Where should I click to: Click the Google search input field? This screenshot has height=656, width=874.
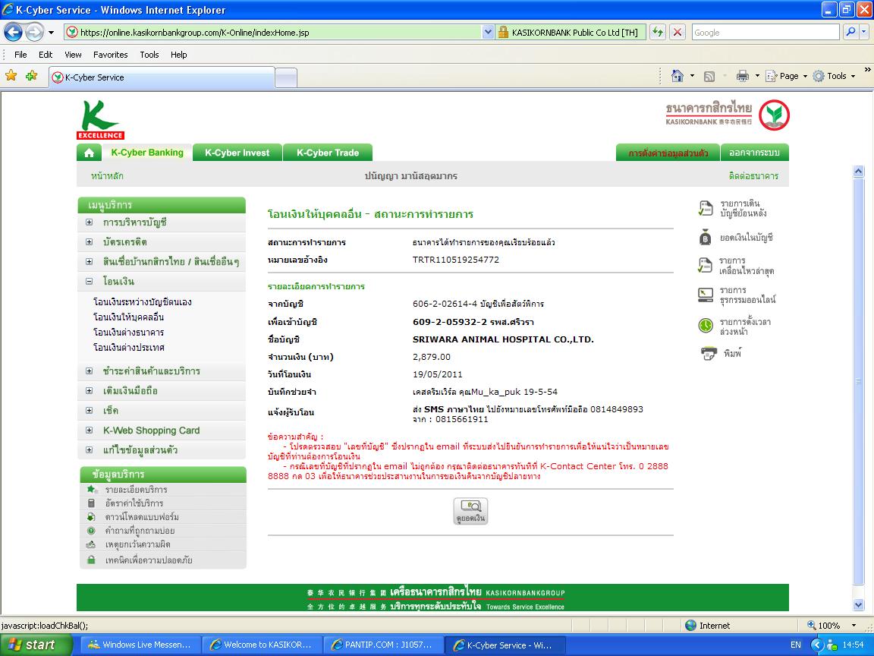click(x=766, y=33)
